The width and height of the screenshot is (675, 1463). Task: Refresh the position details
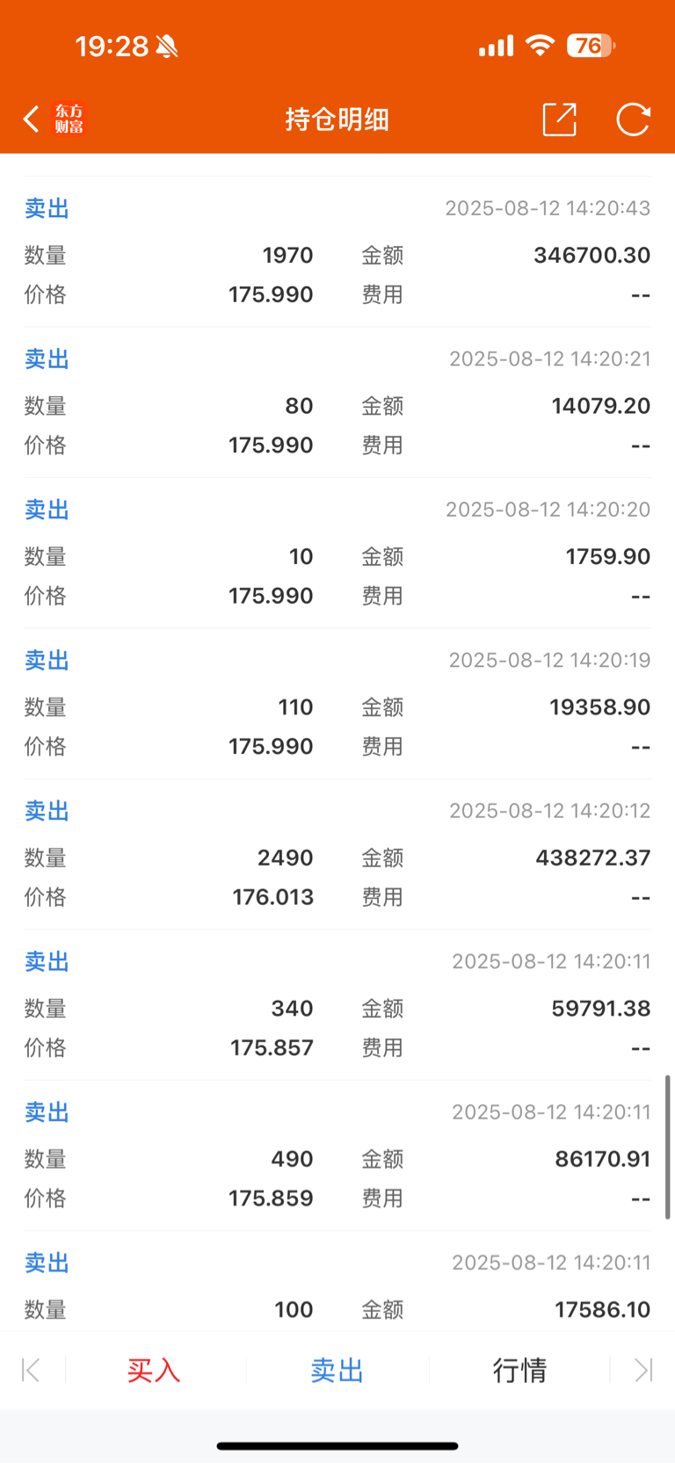[633, 120]
